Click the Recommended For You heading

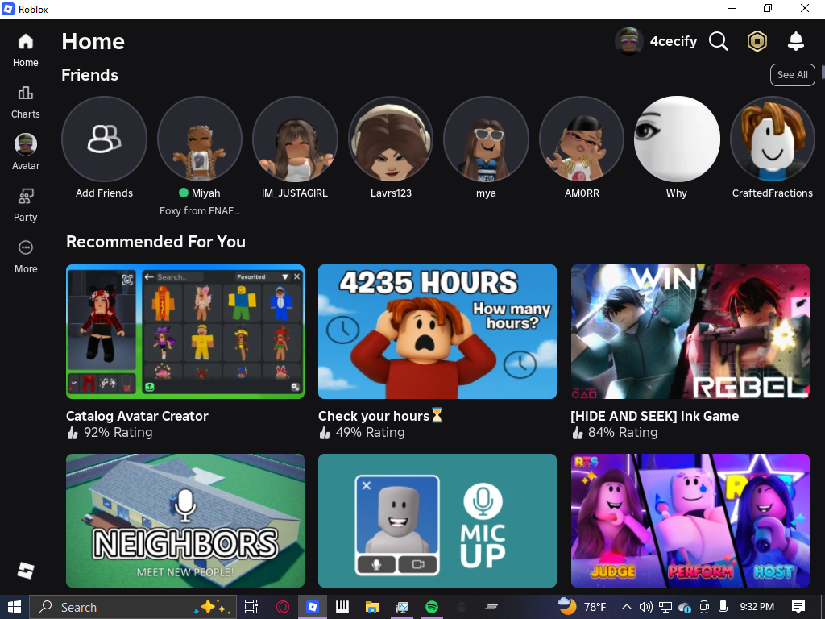pos(155,242)
